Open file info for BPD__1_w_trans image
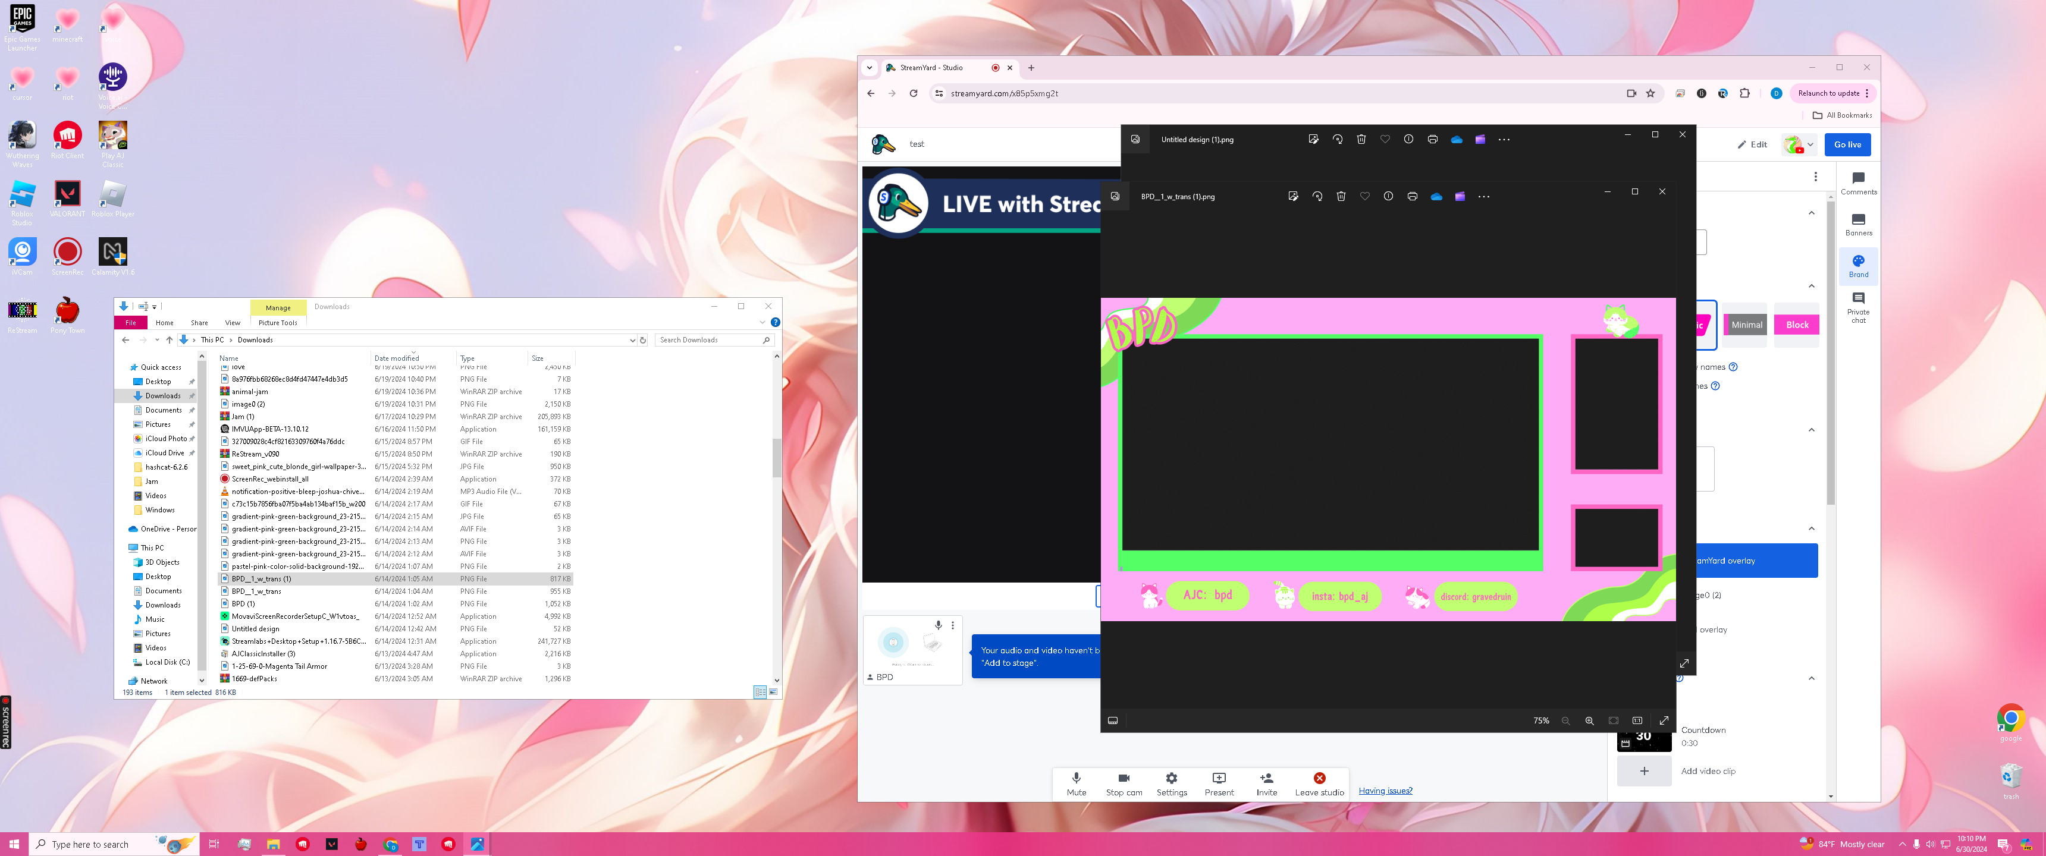The height and width of the screenshot is (856, 2046). tap(1388, 196)
